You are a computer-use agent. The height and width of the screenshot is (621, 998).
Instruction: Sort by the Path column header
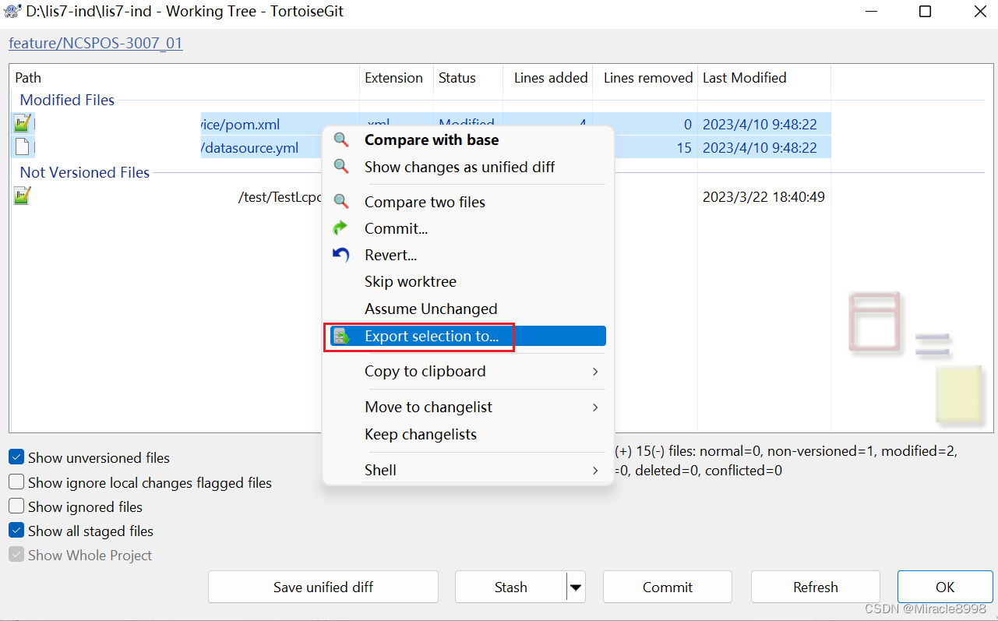pyautogui.click(x=185, y=78)
